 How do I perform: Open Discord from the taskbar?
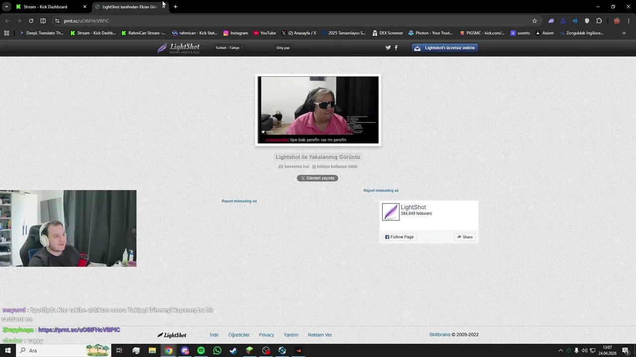(185, 351)
